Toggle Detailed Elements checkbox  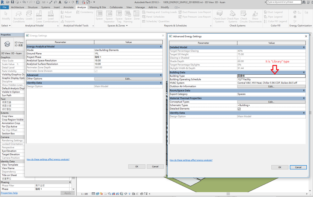pyautogui.click(x=239, y=109)
